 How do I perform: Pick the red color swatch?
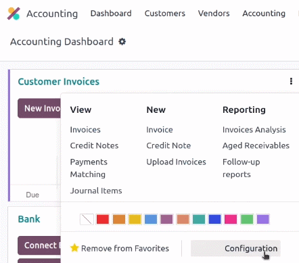(103, 219)
